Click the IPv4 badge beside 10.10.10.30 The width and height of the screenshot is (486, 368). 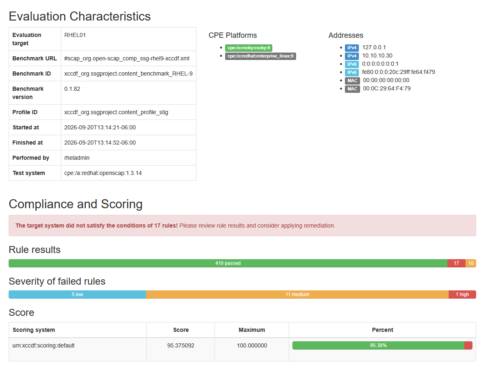pos(352,56)
